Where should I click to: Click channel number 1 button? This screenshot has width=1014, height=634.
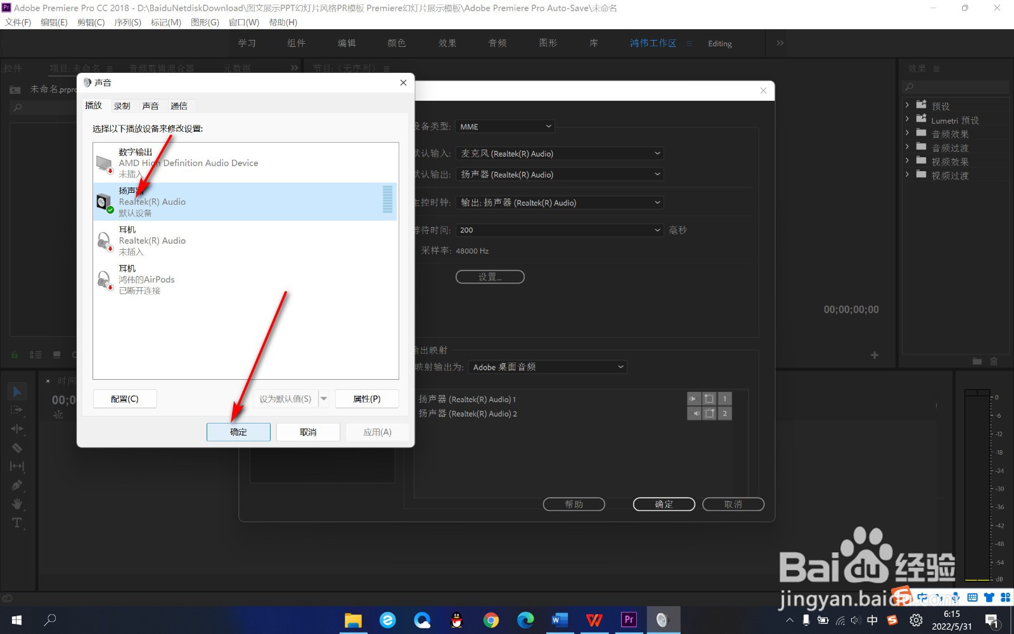tap(725, 399)
